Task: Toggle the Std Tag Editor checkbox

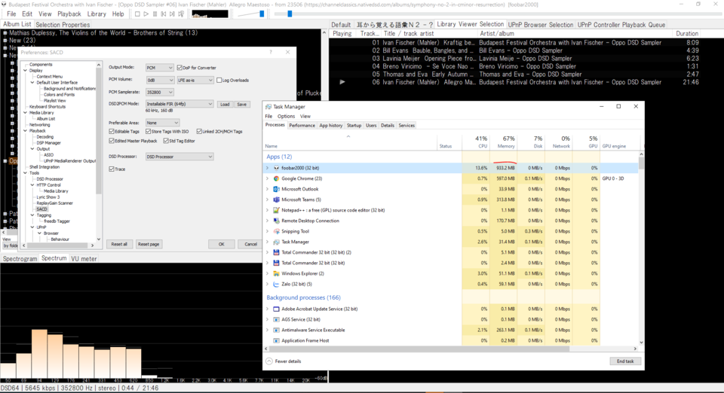Action: [x=166, y=141]
